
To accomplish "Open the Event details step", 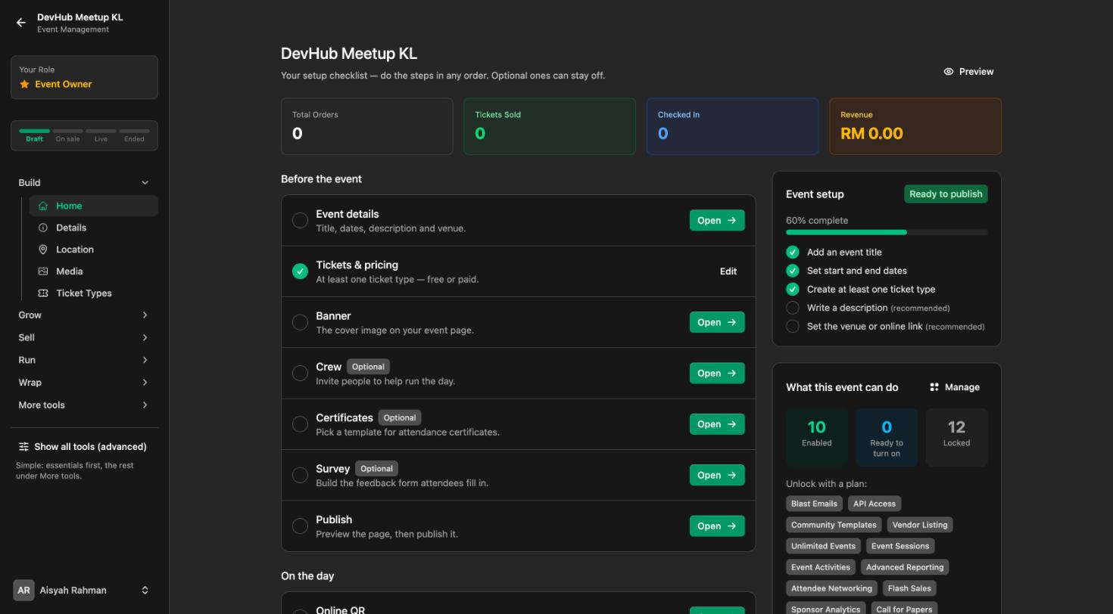I will 717,221.
